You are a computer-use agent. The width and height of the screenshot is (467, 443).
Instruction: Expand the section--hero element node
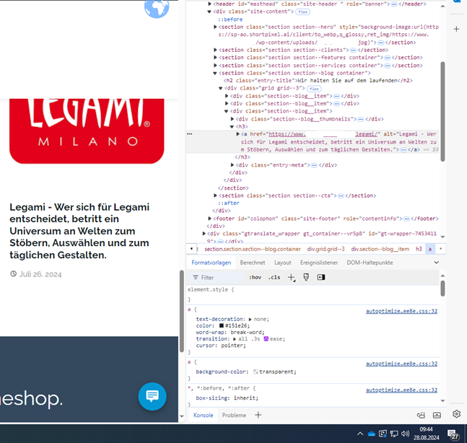216,27
